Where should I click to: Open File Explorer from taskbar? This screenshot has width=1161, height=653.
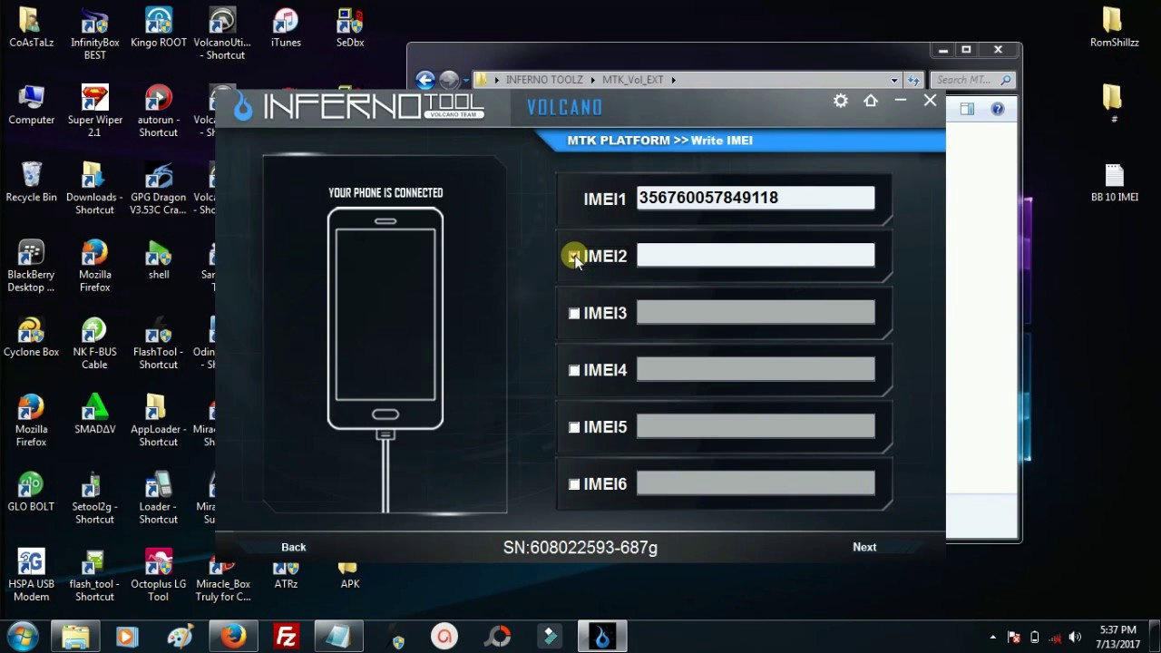pyautogui.click(x=75, y=637)
